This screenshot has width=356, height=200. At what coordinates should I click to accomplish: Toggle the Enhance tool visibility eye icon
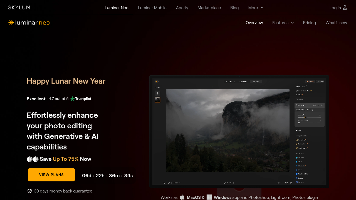[314, 105]
